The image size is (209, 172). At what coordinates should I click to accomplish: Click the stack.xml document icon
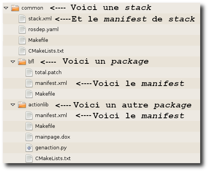[x=22, y=18]
